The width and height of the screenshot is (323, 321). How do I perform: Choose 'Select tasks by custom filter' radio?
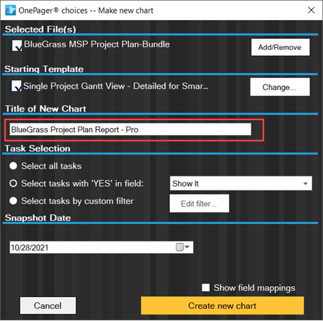coord(14,201)
